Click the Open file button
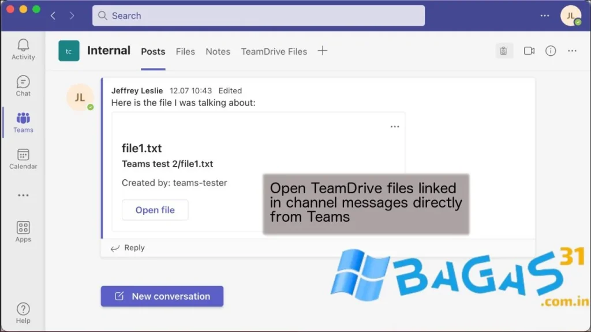 155,210
